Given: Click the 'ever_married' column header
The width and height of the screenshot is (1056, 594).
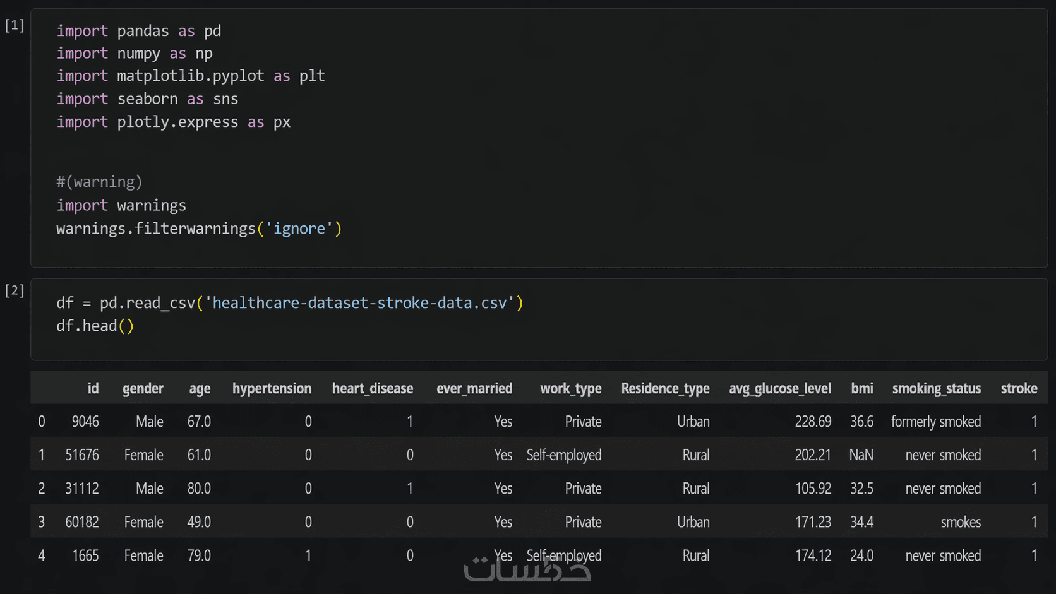Looking at the screenshot, I should click(x=474, y=388).
